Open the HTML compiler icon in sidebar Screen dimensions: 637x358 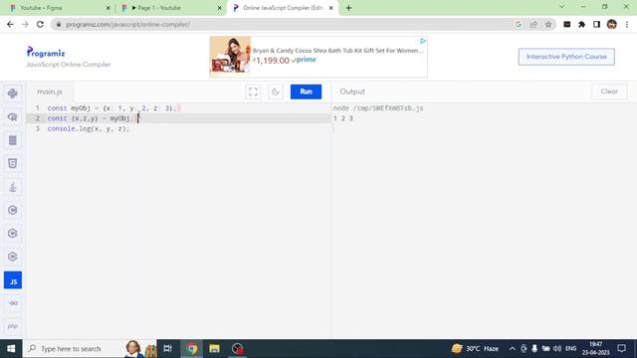(x=13, y=163)
